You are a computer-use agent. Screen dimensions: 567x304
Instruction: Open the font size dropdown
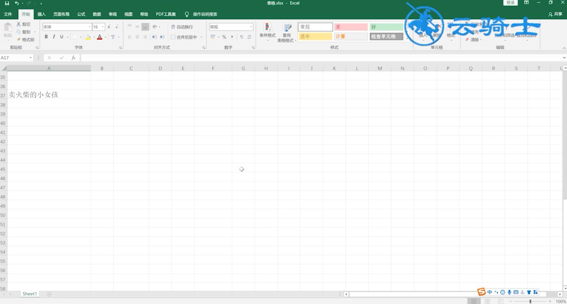(103, 27)
